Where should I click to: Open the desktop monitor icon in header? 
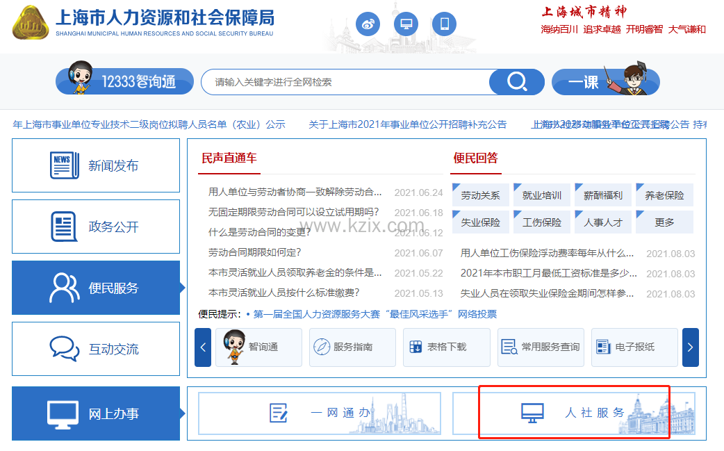click(x=406, y=24)
